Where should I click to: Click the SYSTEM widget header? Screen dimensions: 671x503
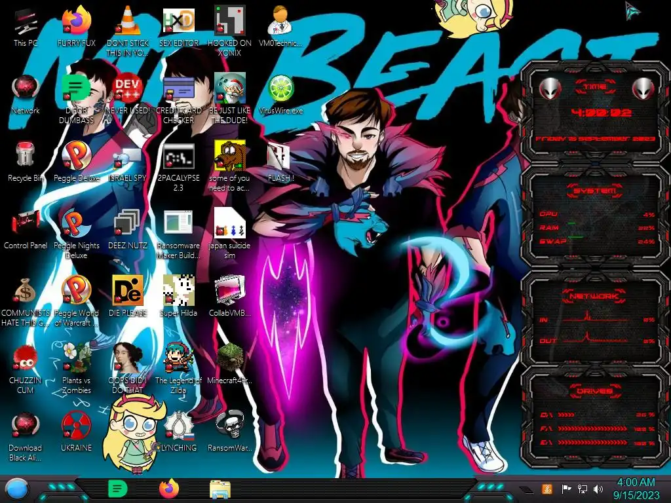[595, 191]
